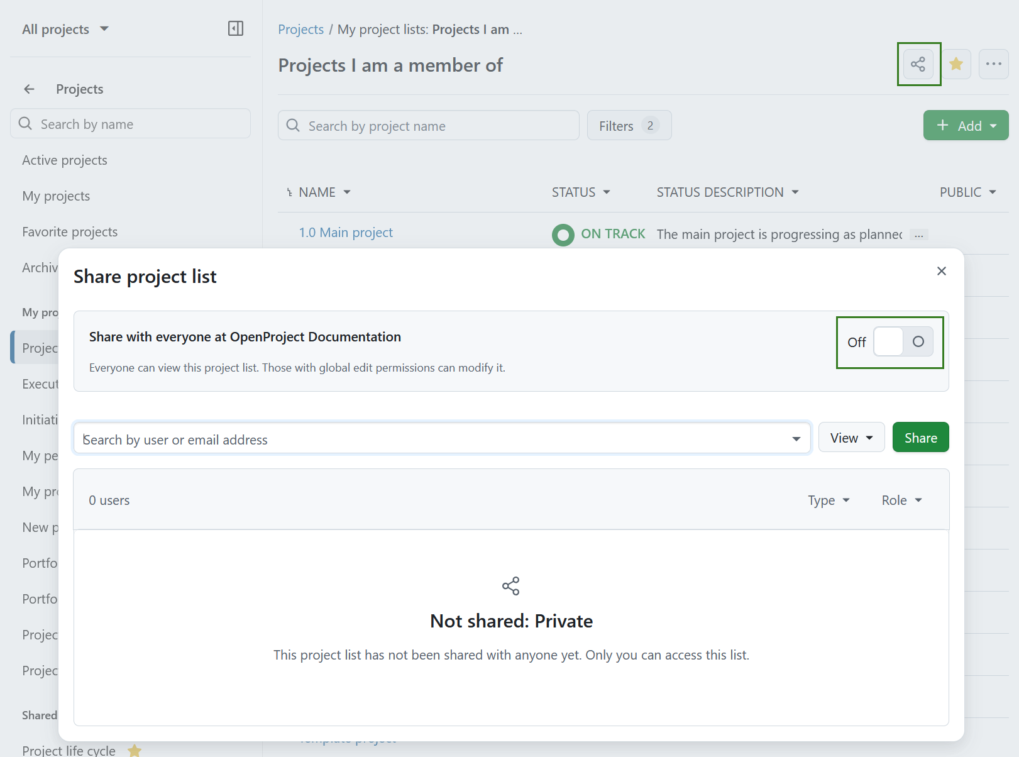Select My projects in the sidebar
1019x757 pixels.
coord(56,196)
